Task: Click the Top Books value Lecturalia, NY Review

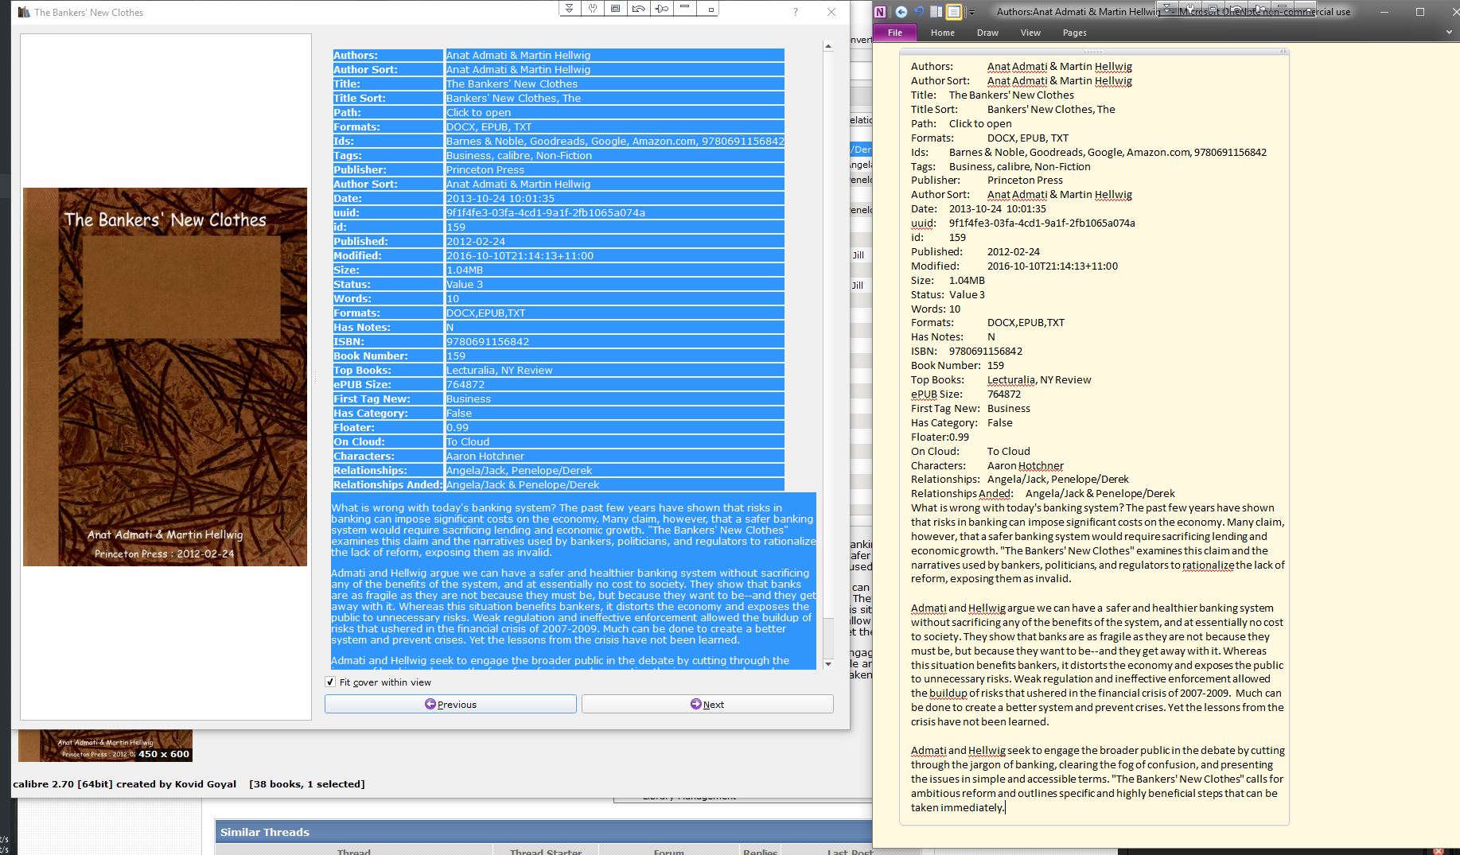Action: pos(499,370)
